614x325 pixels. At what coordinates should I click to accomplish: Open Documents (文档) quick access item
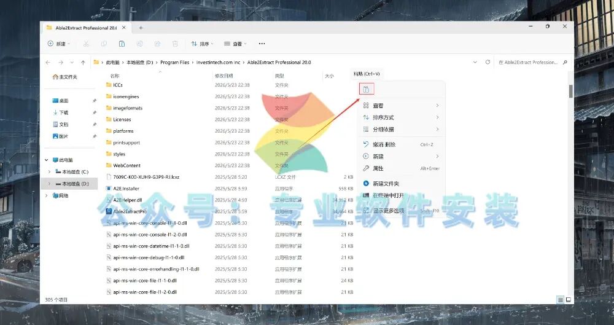[61, 124]
